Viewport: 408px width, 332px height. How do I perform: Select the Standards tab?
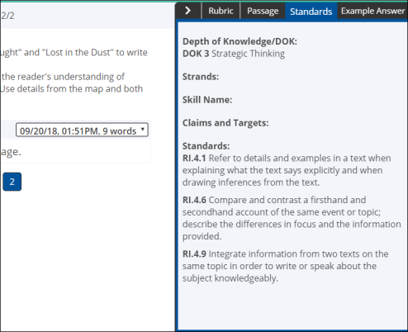coord(311,12)
